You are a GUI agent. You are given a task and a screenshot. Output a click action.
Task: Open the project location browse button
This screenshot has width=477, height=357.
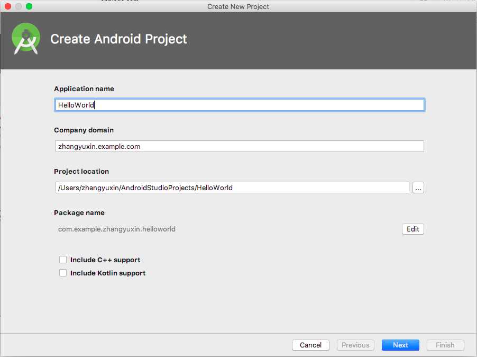[418, 188]
